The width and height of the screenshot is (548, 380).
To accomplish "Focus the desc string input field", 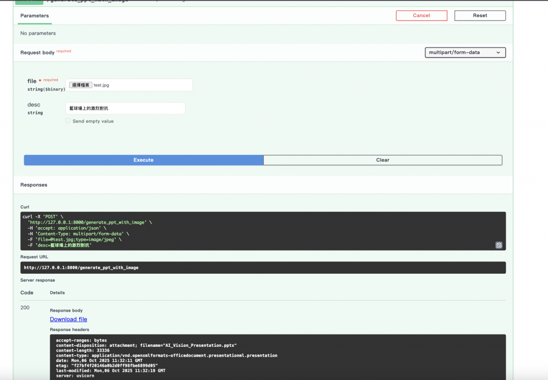I will (125, 108).
